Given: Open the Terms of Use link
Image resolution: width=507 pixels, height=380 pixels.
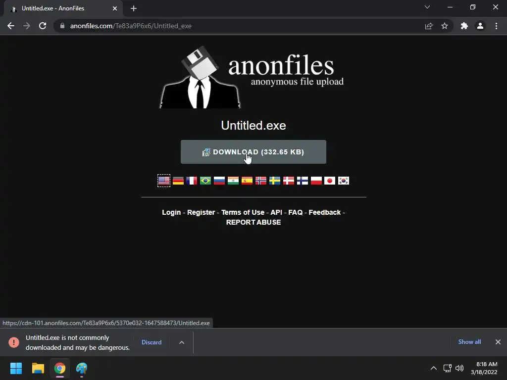Looking at the screenshot, I should click(x=243, y=212).
